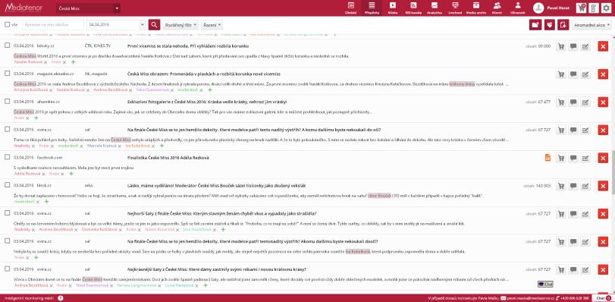
Task: Open comments for 'První vicemiss se stala nehoda'
Action: (573, 46)
